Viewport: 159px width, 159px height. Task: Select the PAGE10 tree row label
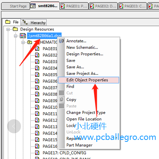coord(50,107)
